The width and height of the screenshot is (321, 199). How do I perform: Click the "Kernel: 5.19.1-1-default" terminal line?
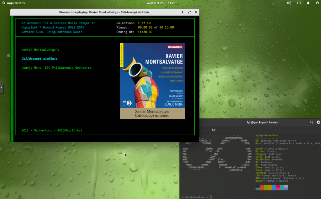point(271,149)
